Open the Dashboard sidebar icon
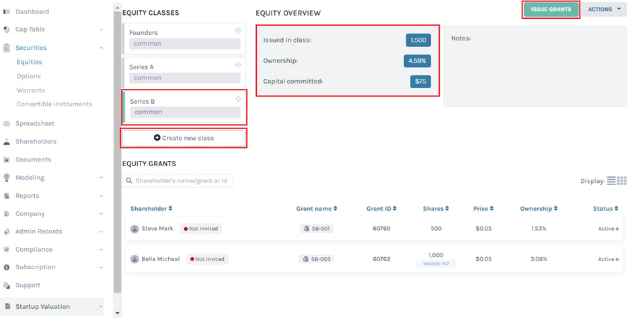This screenshot has height=319, width=632. coord(7,11)
